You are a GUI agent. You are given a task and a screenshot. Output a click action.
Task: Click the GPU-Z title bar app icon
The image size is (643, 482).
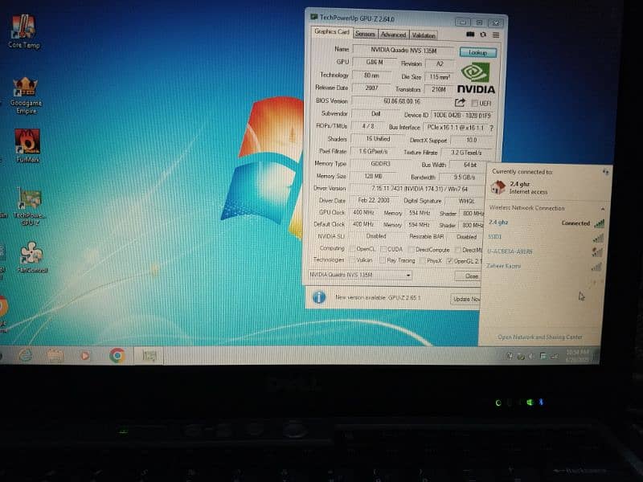click(x=313, y=17)
